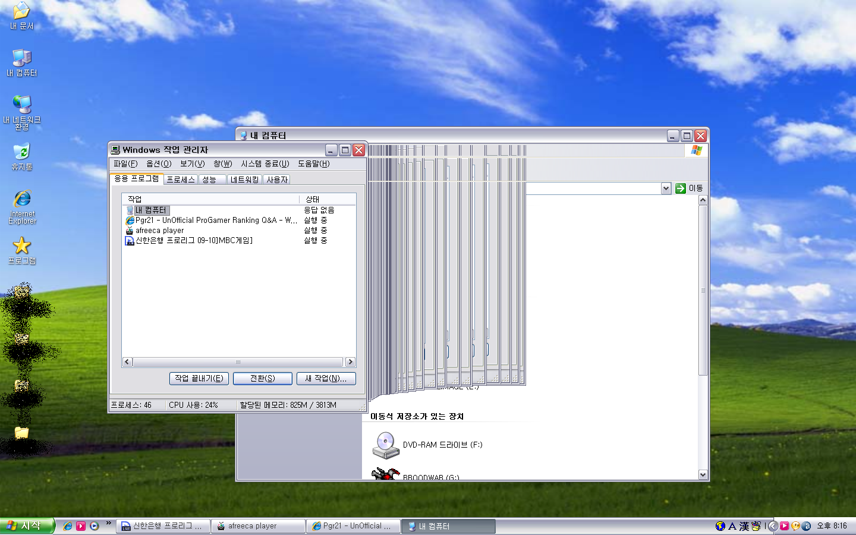This screenshot has width=856, height=535.
Task: Select the Internet Explorer desktop icon
Action: coord(22,207)
